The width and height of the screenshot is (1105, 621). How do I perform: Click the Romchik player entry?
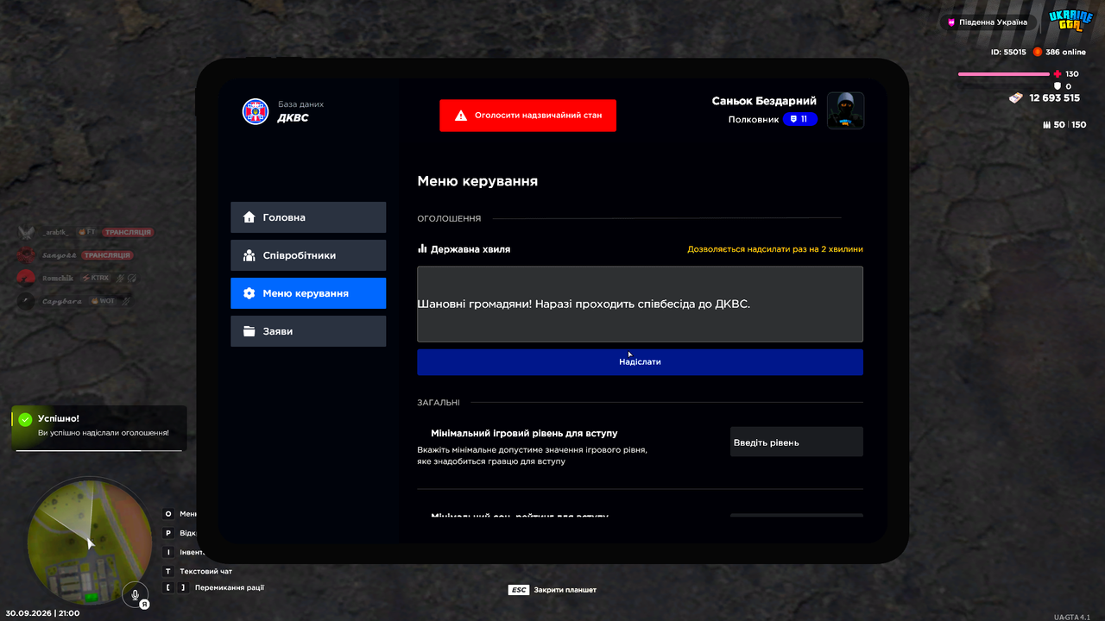(78, 278)
